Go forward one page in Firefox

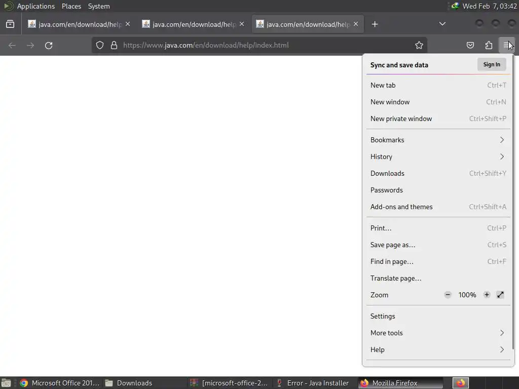click(x=30, y=45)
